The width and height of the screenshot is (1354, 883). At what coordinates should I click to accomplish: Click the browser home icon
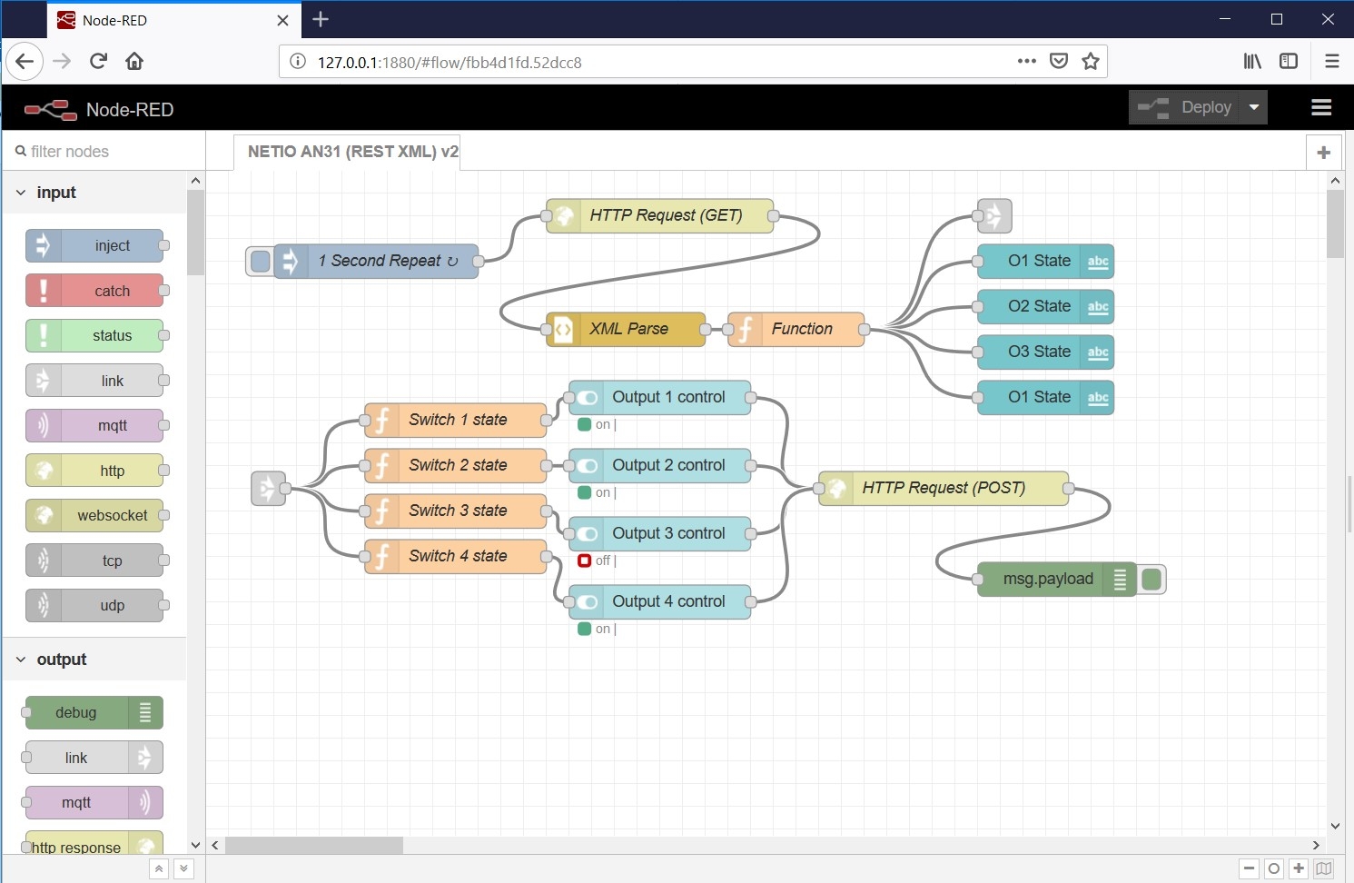point(134,61)
